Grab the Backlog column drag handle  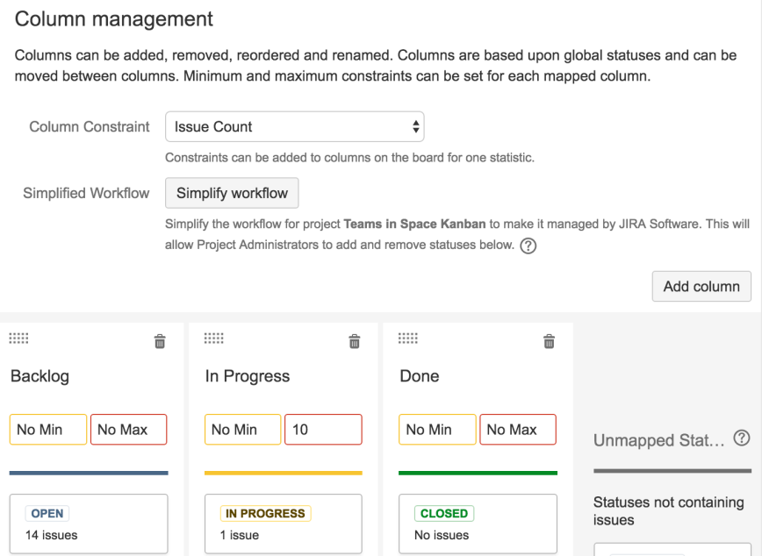(18, 339)
